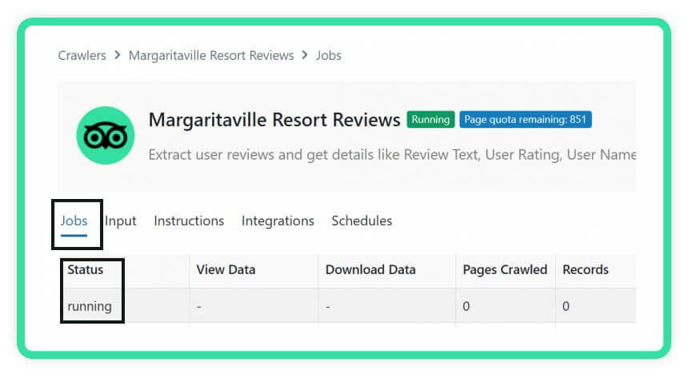Switch to the Integrations tab
Screen dimensions: 696x378
[278, 221]
